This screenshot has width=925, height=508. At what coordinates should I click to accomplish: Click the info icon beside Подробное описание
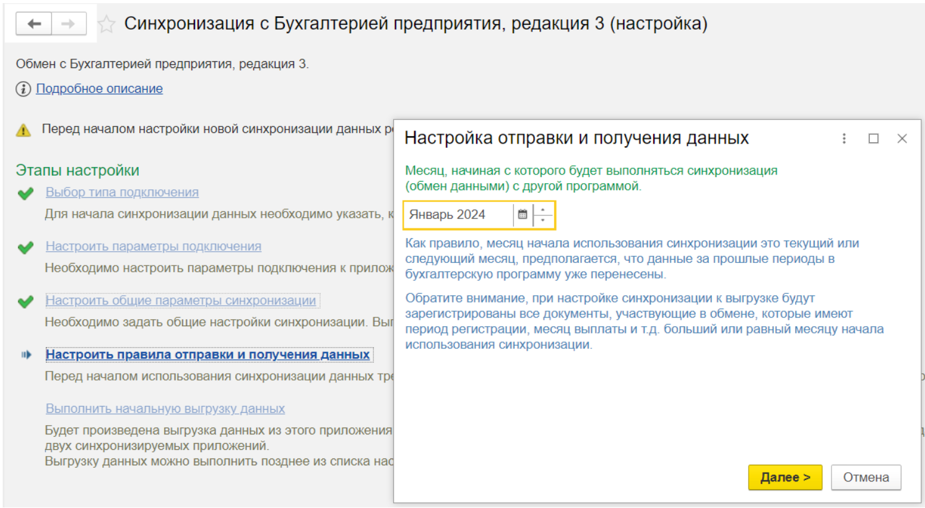pyautogui.click(x=23, y=89)
